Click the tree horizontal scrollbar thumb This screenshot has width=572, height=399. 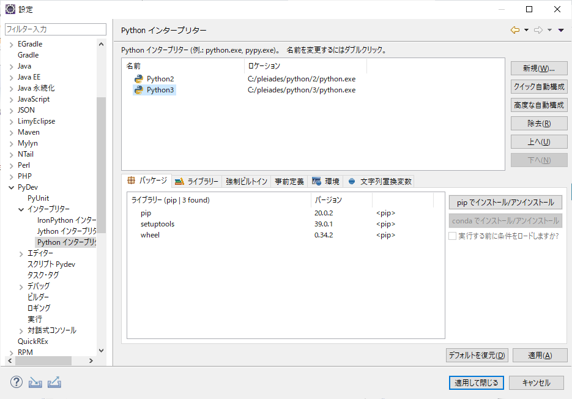pyautogui.click(x=43, y=360)
